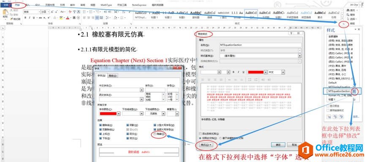This screenshot has width=367, height=162.
Task: Toggle the Double strikethrough (双删除线) checkbox
Action: click(101, 130)
